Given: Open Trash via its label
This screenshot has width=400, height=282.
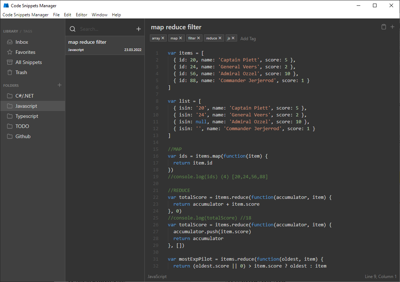Looking at the screenshot, I should tap(21, 73).
